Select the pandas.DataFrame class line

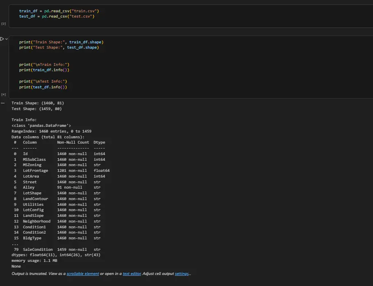(41, 126)
